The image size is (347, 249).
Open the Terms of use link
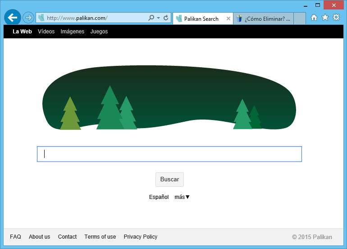click(x=100, y=236)
